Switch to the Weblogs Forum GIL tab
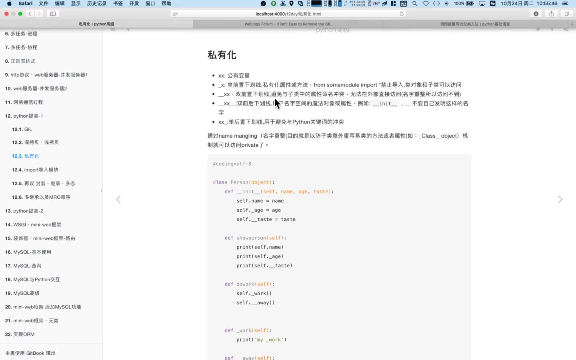 tap(288, 24)
